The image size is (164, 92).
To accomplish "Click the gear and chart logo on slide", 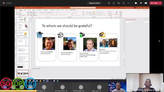I will click(x=102, y=35).
